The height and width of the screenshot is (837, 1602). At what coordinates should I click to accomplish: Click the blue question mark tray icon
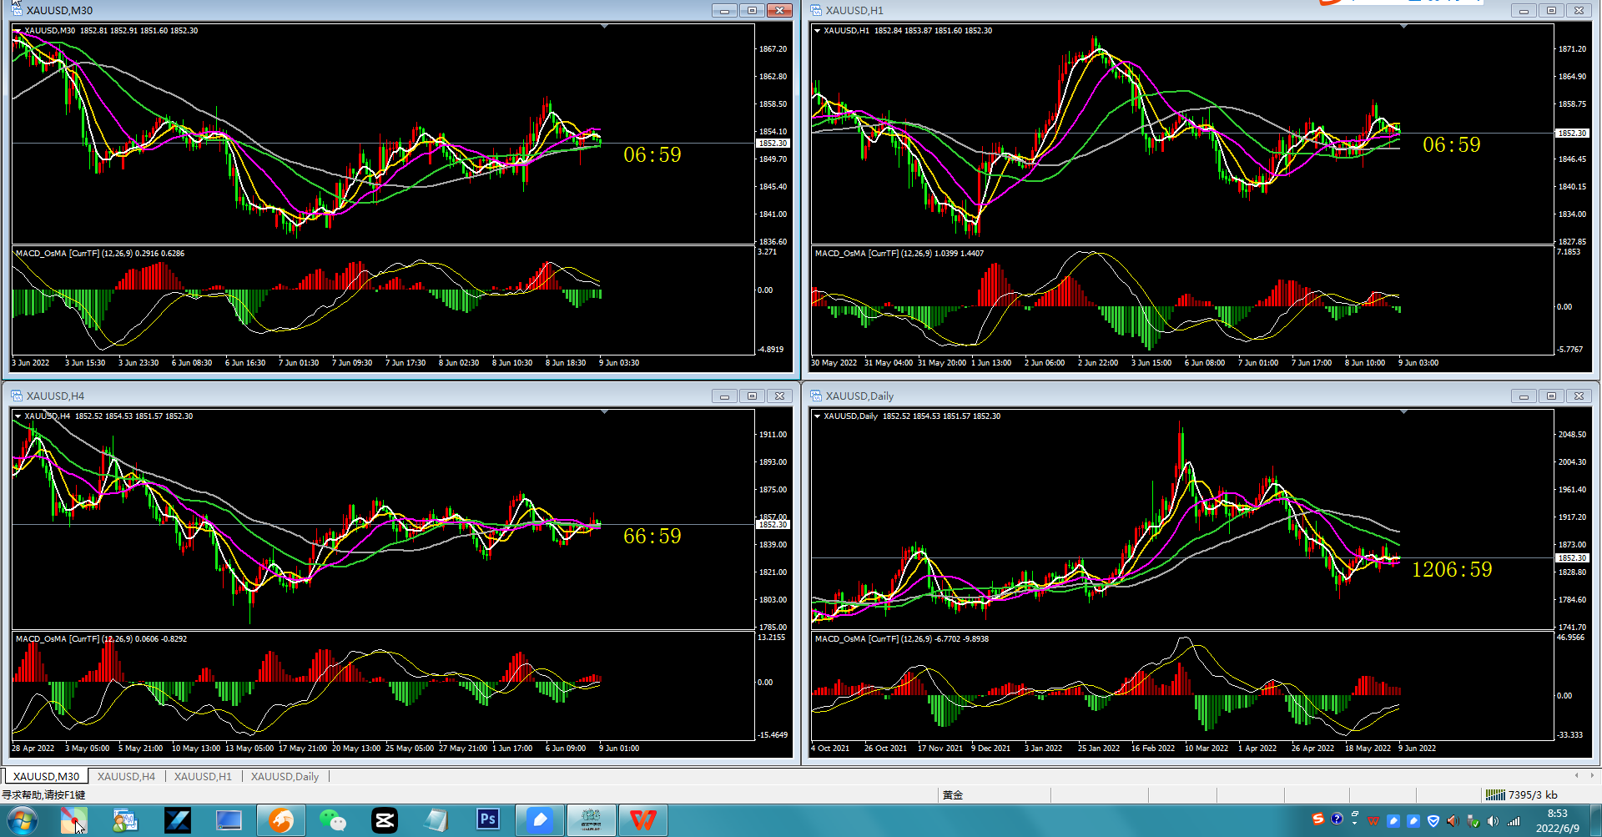(x=1337, y=819)
